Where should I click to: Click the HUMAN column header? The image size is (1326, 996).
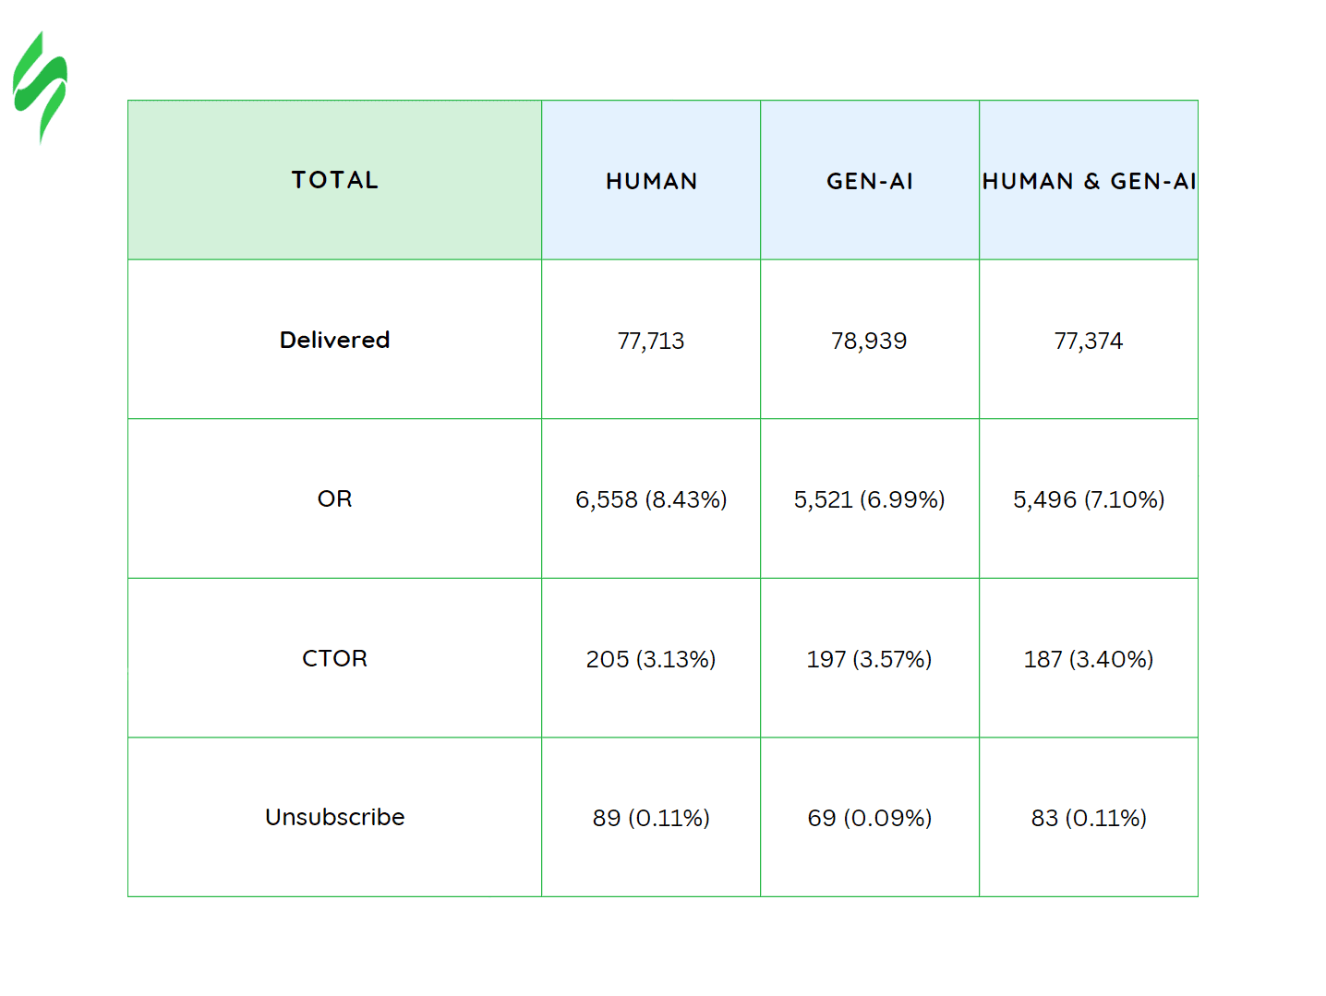(x=651, y=182)
